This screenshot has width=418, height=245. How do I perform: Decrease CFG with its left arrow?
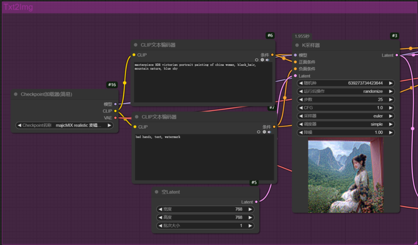point(301,108)
